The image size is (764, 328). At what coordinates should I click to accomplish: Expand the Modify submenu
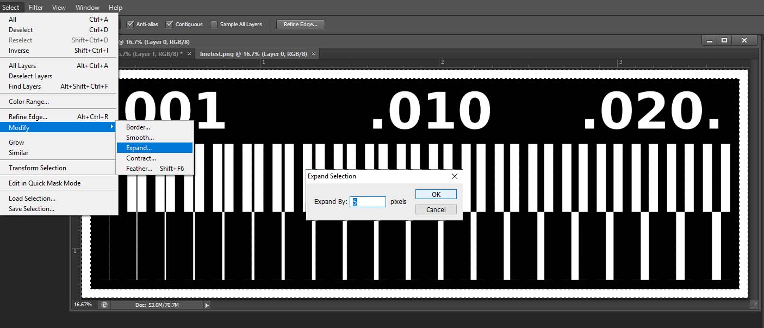59,127
